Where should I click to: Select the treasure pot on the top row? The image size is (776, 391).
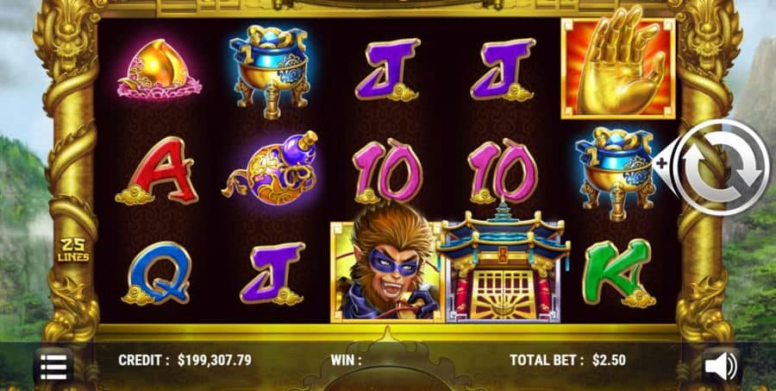(270, 69)
